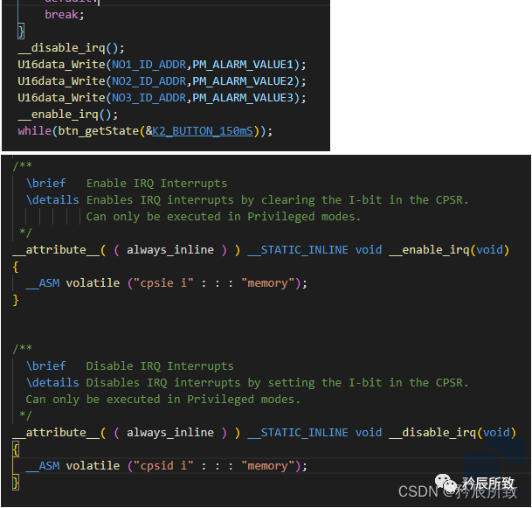
Task: Click closing brace of __enable_irq function body
Action: point(16,300)
